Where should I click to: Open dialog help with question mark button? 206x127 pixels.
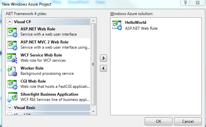coord(185,3)
